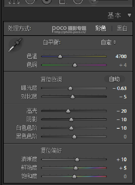Click the 自动 auto tone button
The image size is (135, 185).
pos(115,79)
